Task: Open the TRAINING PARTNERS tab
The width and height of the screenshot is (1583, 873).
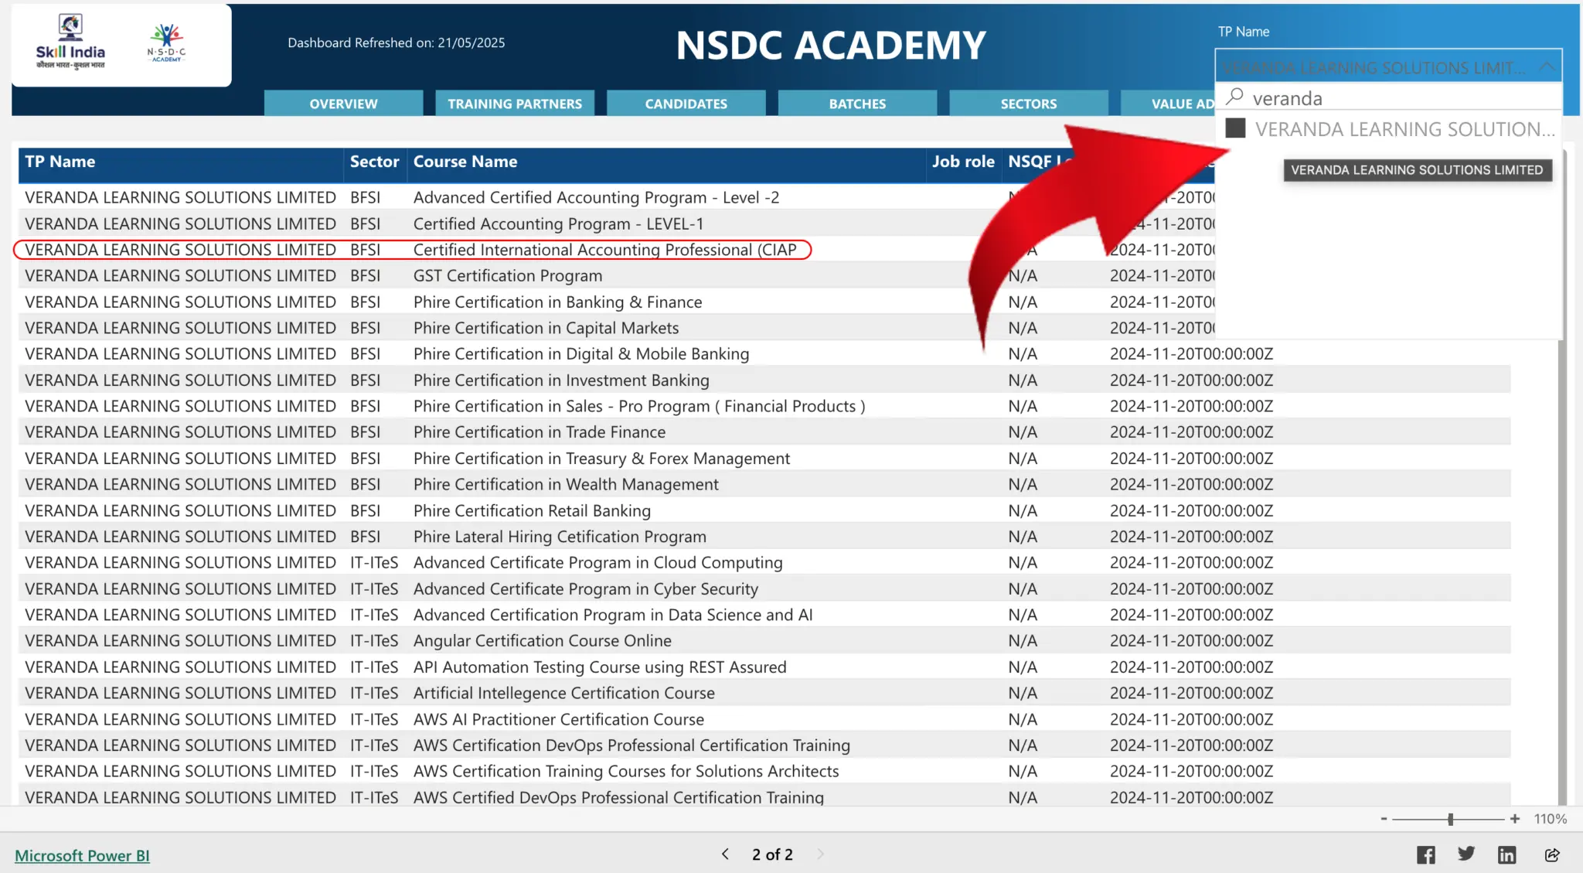Action: pyautogui.click(x=515, y=104)
